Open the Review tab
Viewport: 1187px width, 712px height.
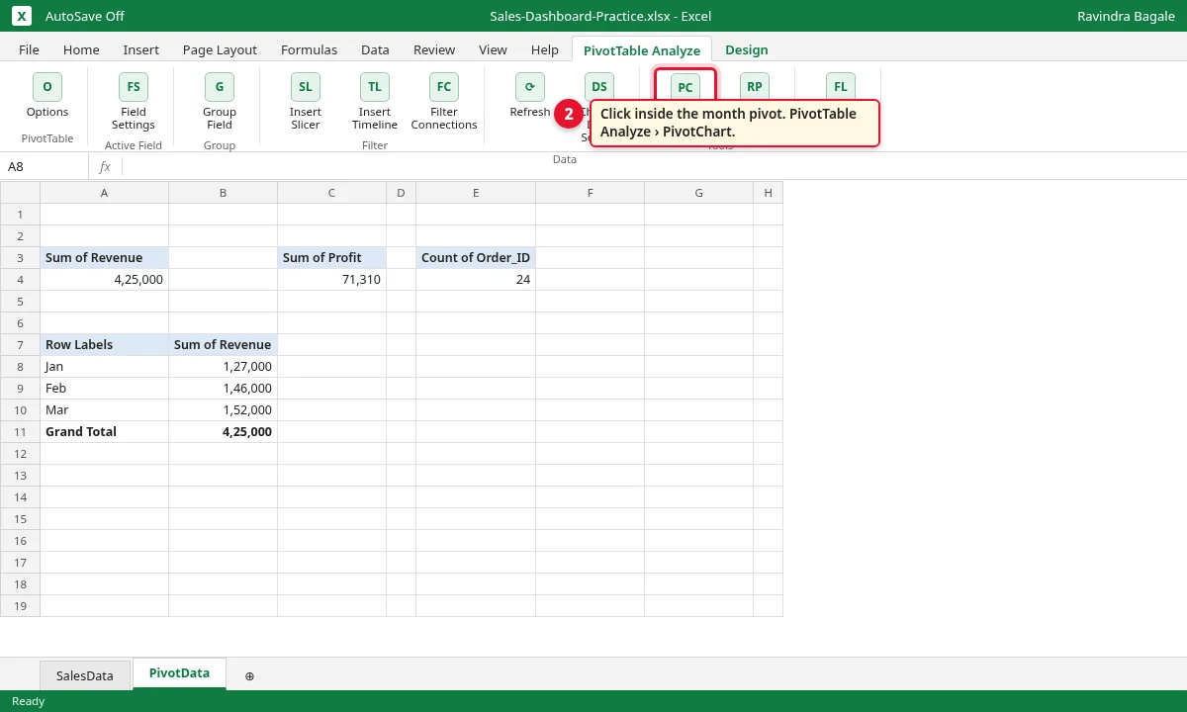(434, 49)
